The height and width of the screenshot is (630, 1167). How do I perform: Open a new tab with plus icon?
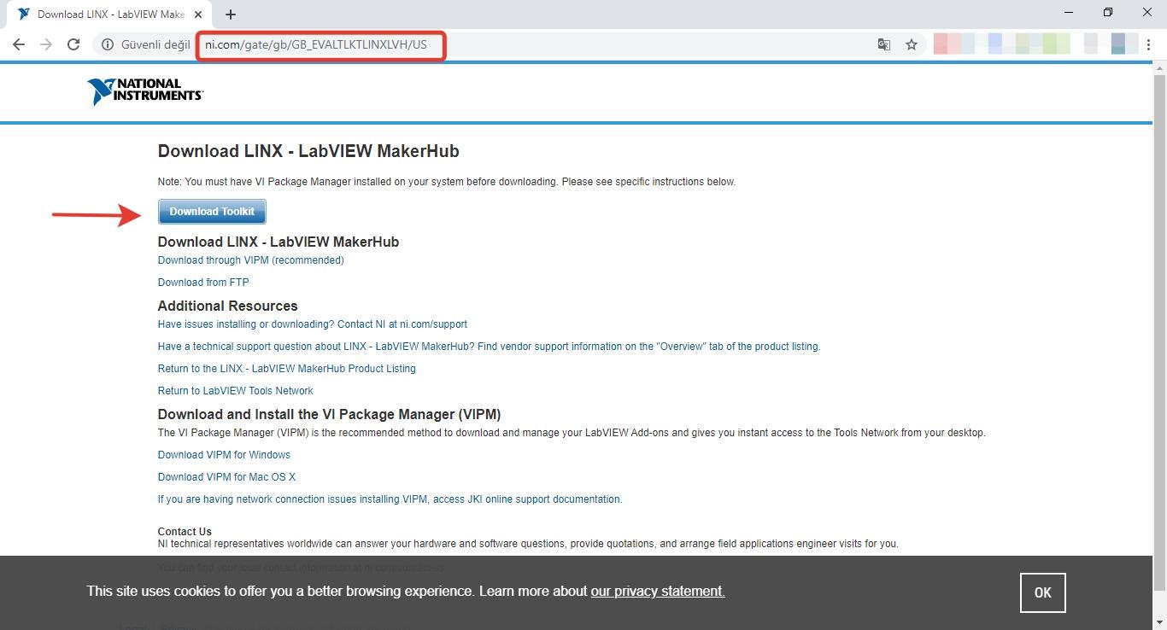click(231, 15)
